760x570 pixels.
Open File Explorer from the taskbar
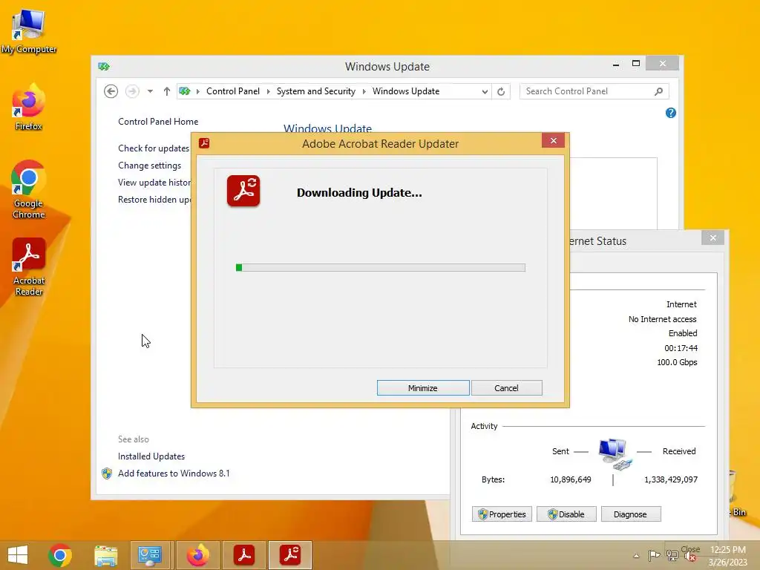[106, 555]
